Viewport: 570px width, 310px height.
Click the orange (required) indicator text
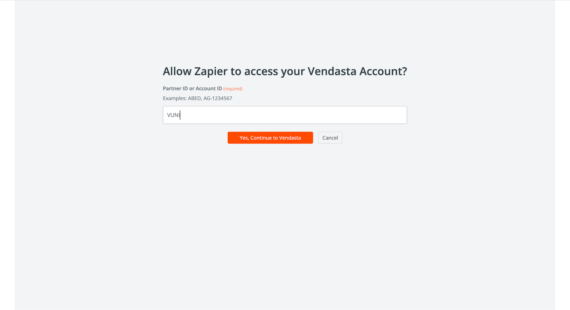tap(233, 89)
